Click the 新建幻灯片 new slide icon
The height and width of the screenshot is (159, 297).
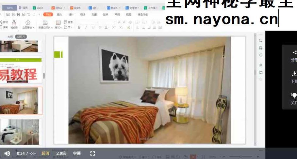45,23
